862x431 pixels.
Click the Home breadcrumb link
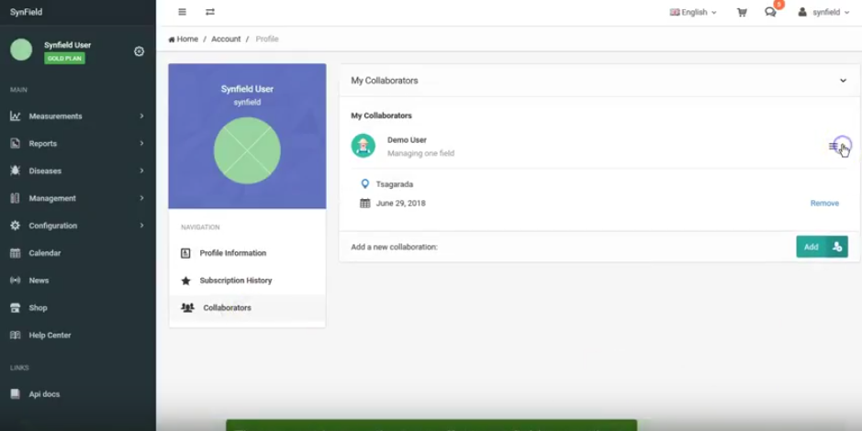[x=183, y=39]
